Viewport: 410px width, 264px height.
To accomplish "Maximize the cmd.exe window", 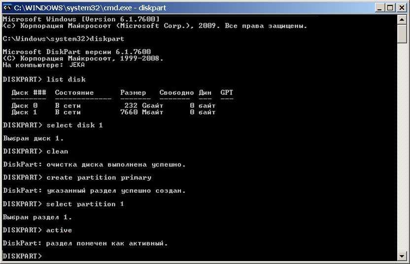I will tap(390, 7).
